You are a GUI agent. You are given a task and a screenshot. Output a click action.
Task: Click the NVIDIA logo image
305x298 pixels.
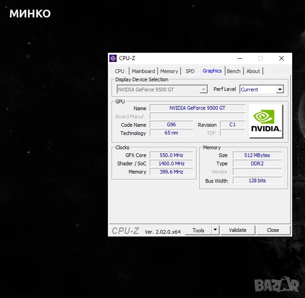pos(266,121)
